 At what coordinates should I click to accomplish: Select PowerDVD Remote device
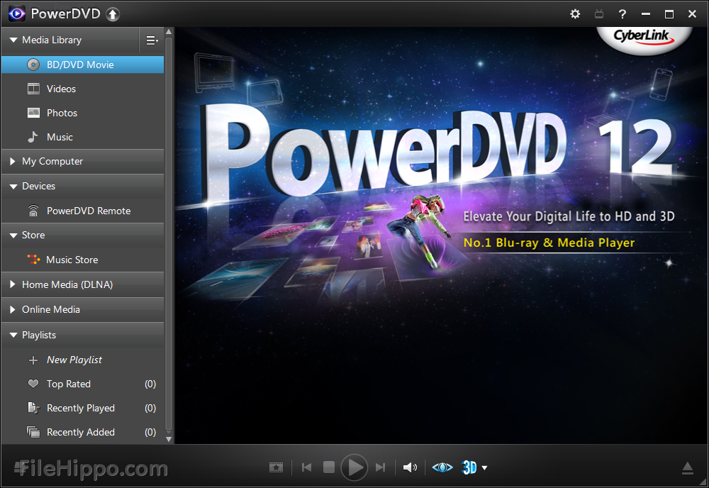(83, 211)
